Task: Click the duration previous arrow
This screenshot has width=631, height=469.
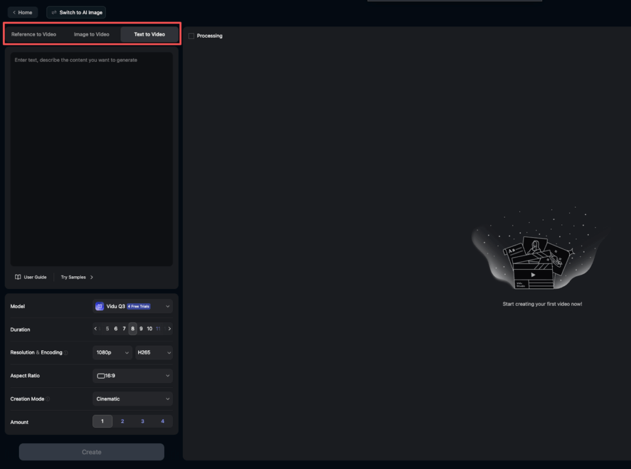Action: tap(96, 329)
